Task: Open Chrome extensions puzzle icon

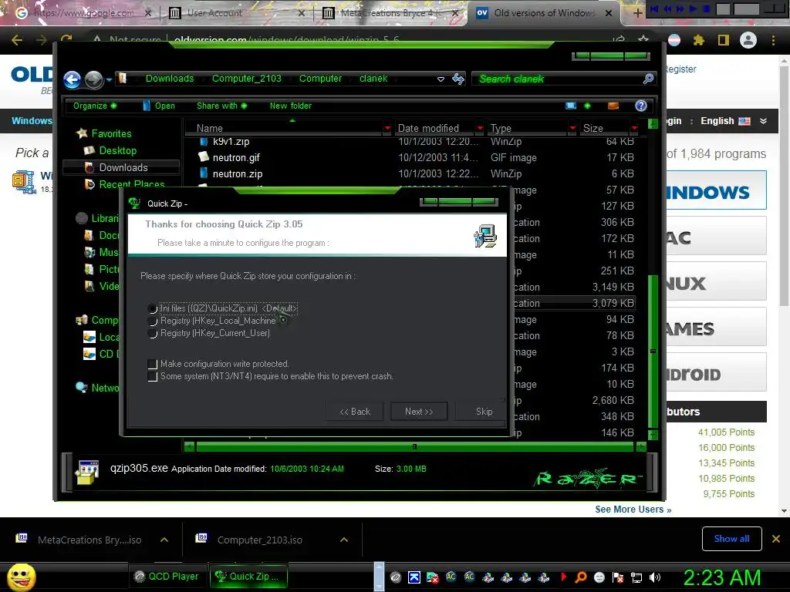Action: [x=698, y=40]
